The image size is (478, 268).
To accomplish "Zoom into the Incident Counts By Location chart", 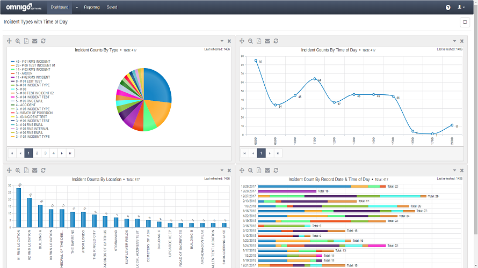I will click(x=18, y=170).
